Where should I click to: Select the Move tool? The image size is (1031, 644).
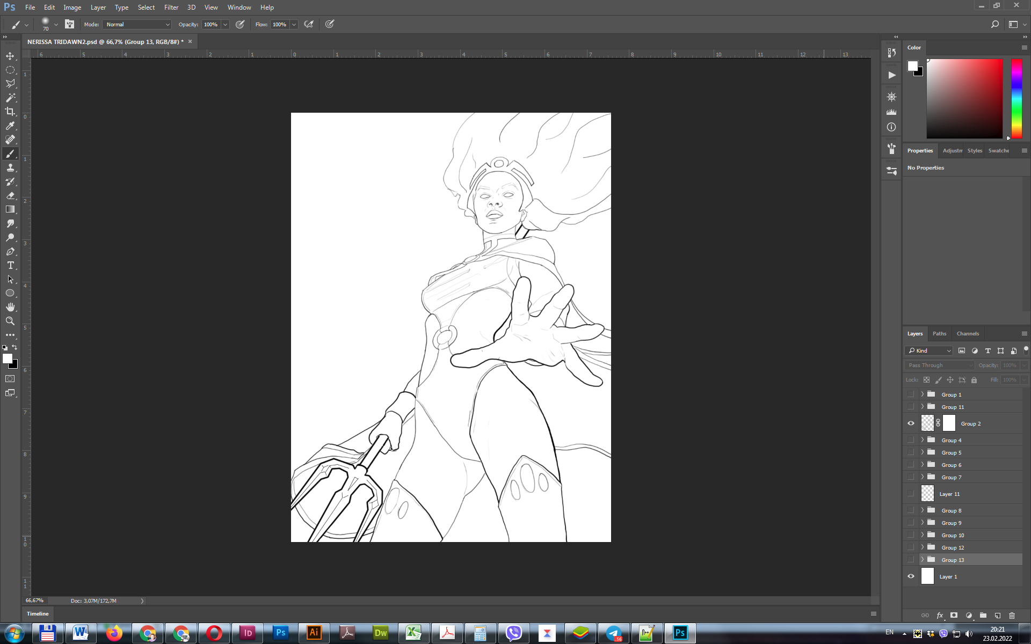tap(10, 56)
